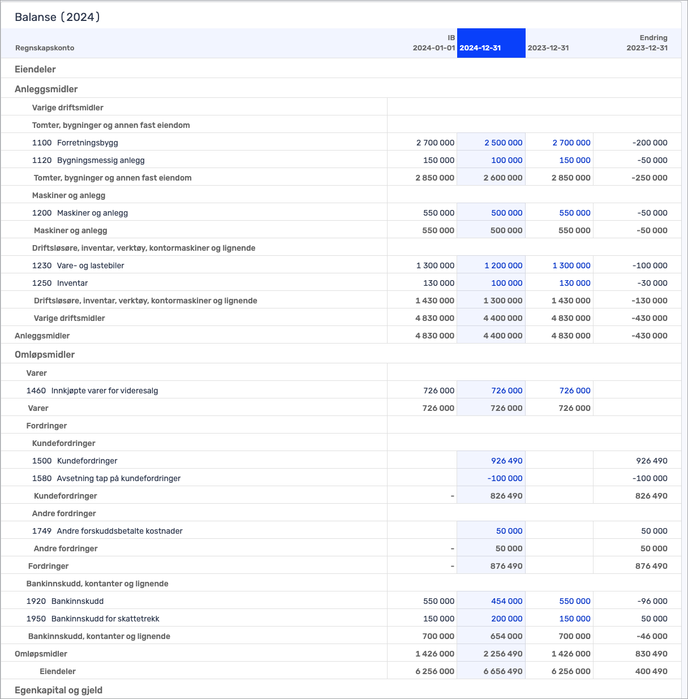Open Bygningsmessig anlegg 100 000 amount link
The width and height of the screenshot is (688, 699).
506,160
